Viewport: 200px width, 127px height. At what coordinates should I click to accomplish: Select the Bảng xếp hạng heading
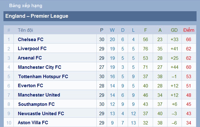[x=26, y=6]
